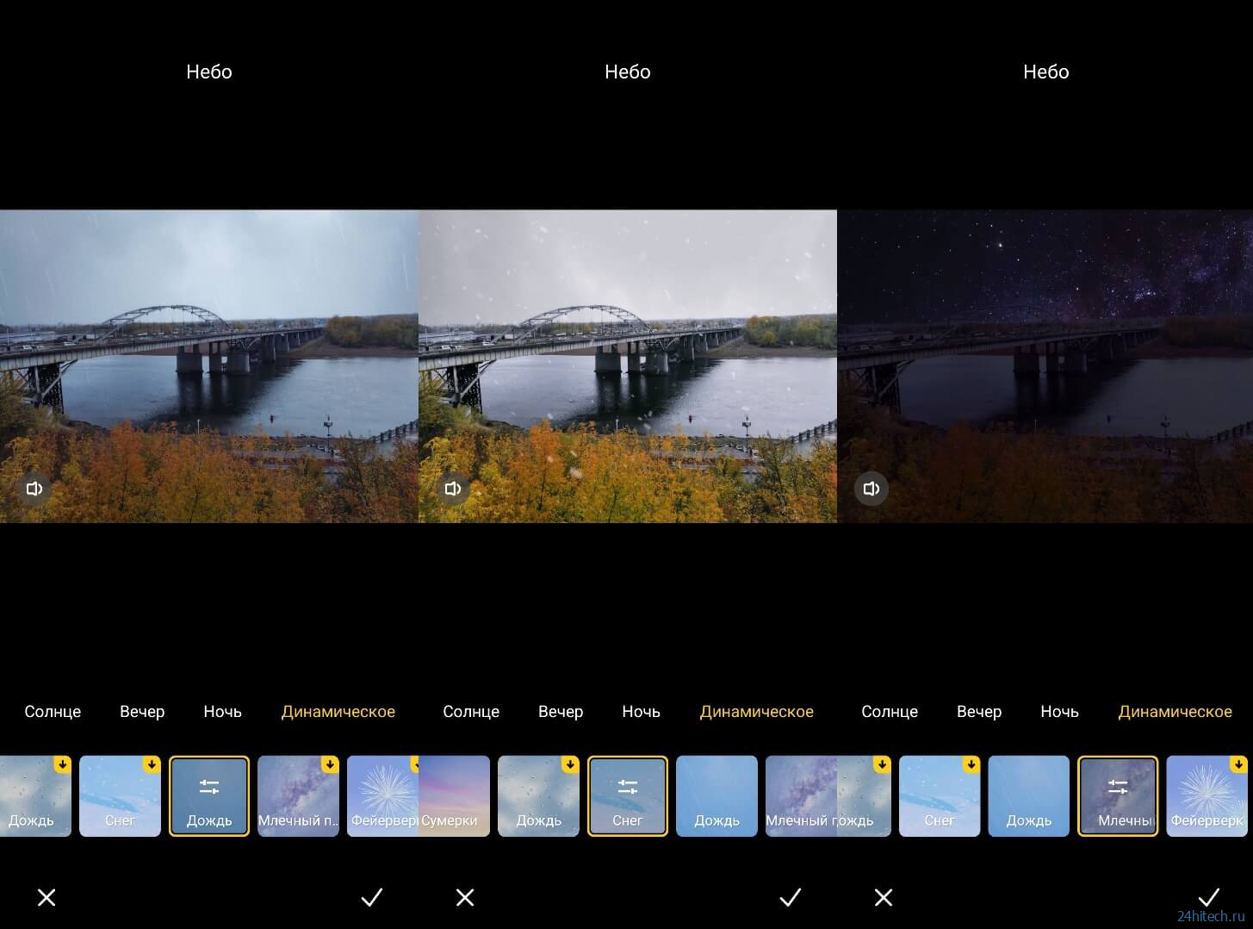Image resolution: width=1253 pixels, height=929 pixels.
Task: Confirm the Milky Way sky in the right screen
Action: pyautogui.click(x=1209, y=897)
